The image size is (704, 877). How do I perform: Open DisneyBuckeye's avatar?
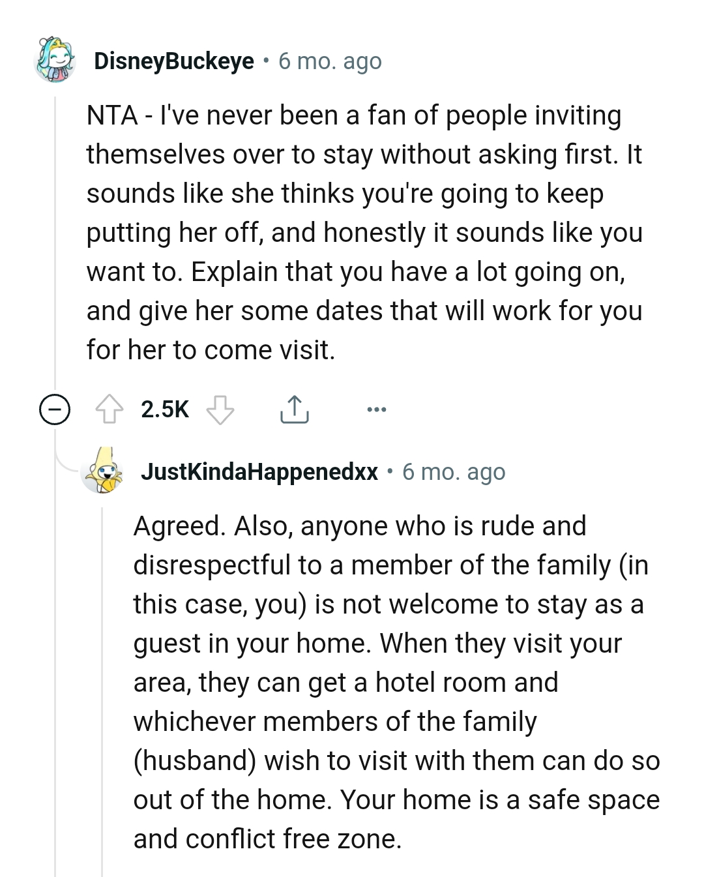(x=55, y=60)
